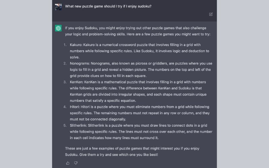Click the word "Slitherlink:" starting item five

pyautogui.click(x=79, y=125)
